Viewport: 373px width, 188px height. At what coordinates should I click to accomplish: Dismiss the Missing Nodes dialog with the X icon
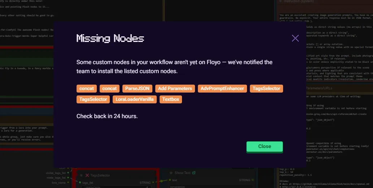point(295,38)
